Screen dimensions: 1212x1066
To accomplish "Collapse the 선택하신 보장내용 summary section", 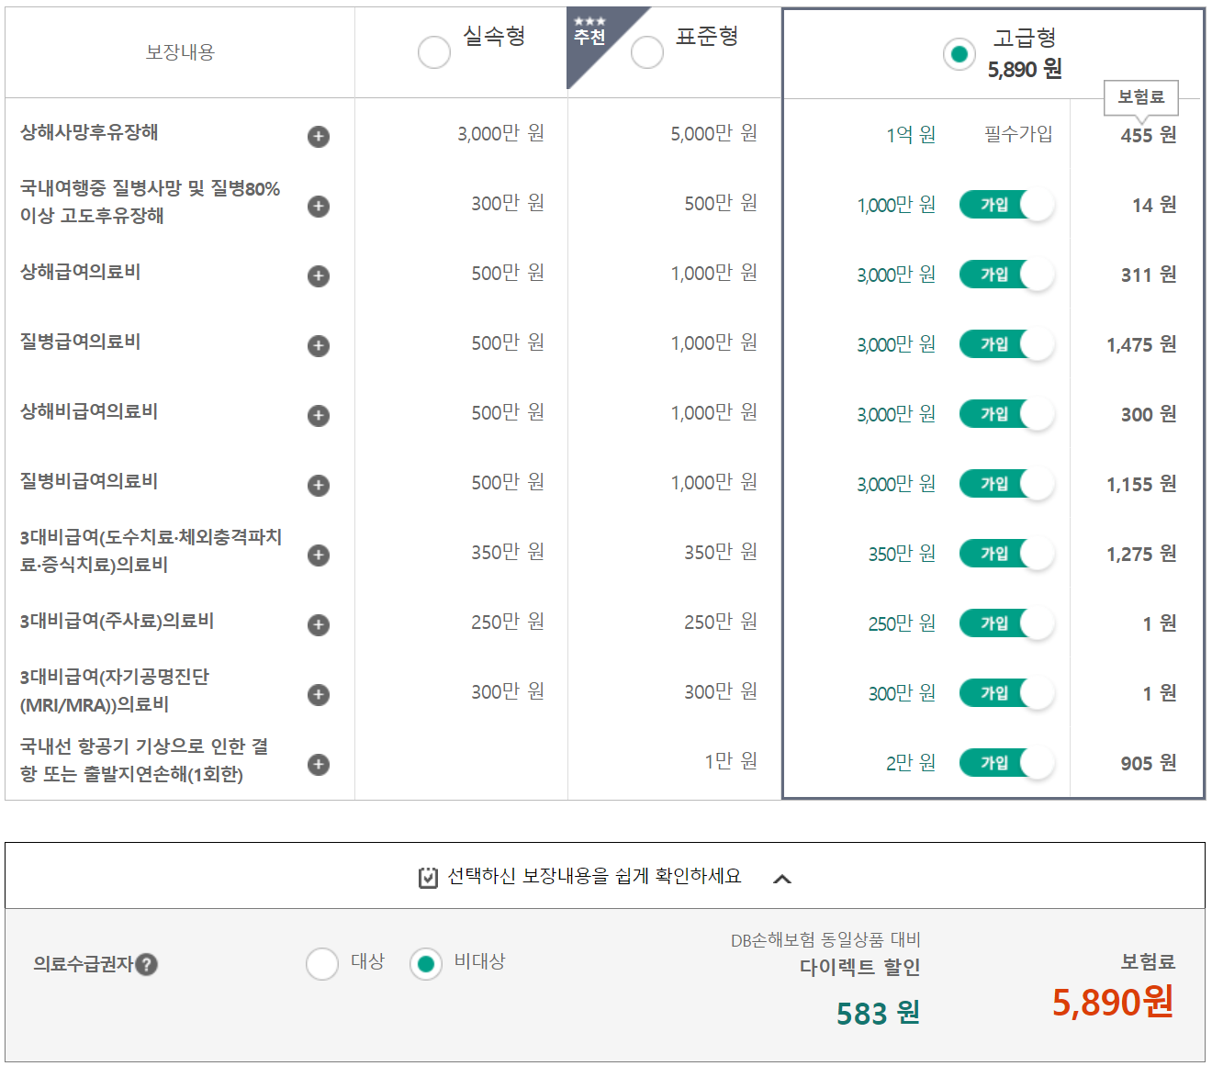I will [783, 878].
